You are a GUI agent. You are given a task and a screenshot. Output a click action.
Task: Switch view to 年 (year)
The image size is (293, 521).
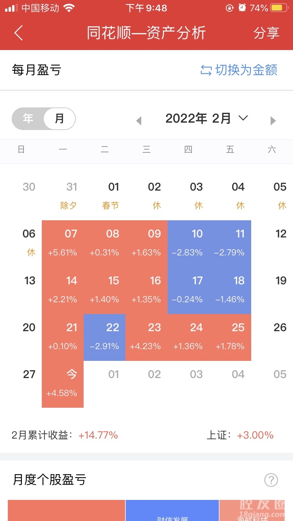28,119
